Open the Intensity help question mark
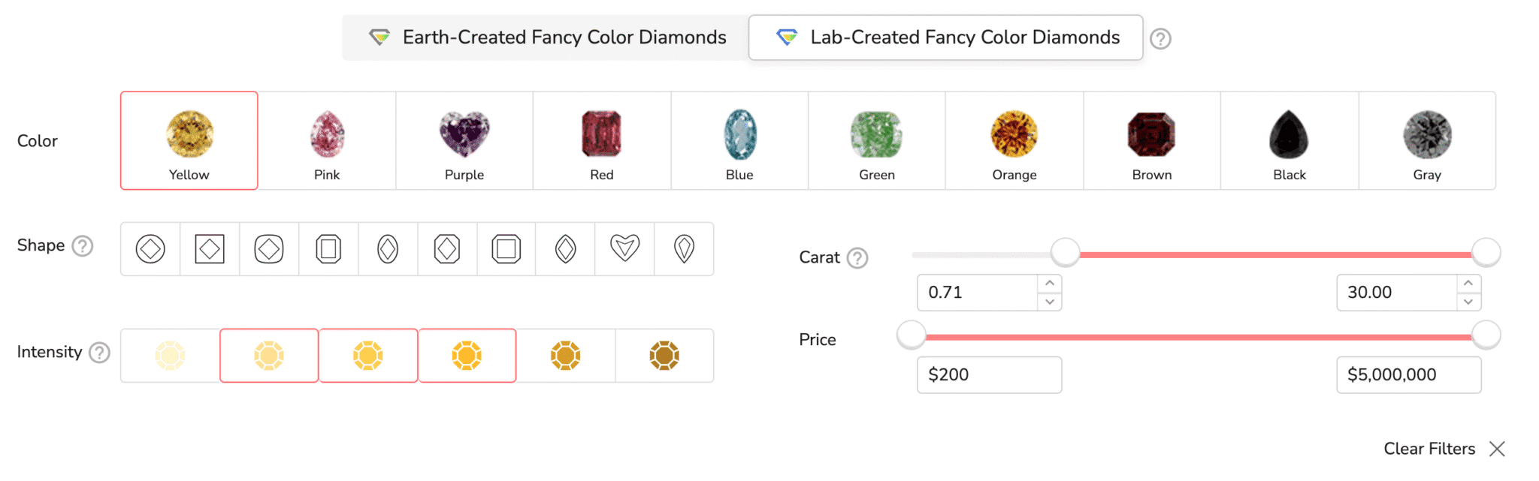Image resolution: width=1539 pixels, height=481 pixels. pyautogui.click(x=99, y=353)
